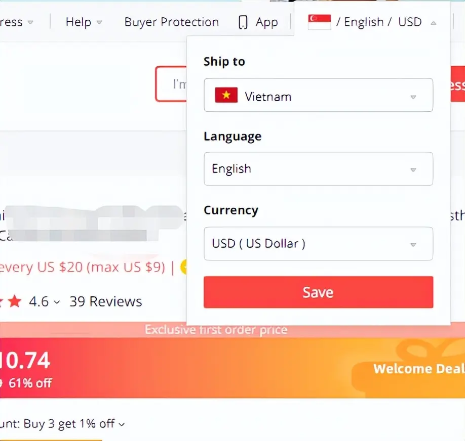This screenshot has width=465, height=441.
Task: Click the Vietnam flag in Ship to field
Action: 226,95
